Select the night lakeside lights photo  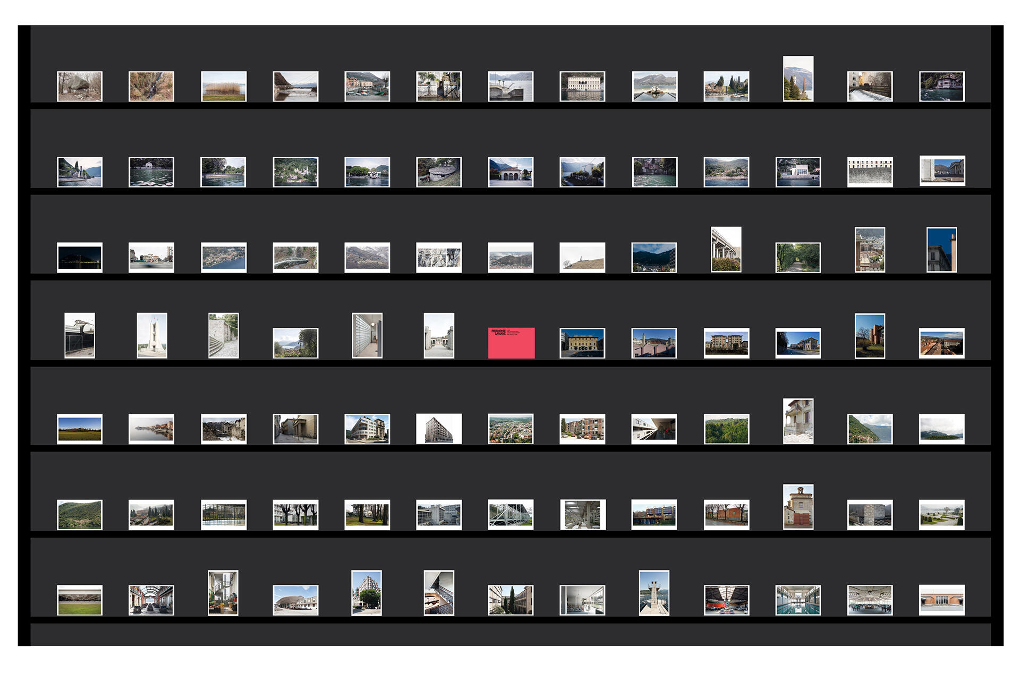pyautogui.click(x=80, y=258)
